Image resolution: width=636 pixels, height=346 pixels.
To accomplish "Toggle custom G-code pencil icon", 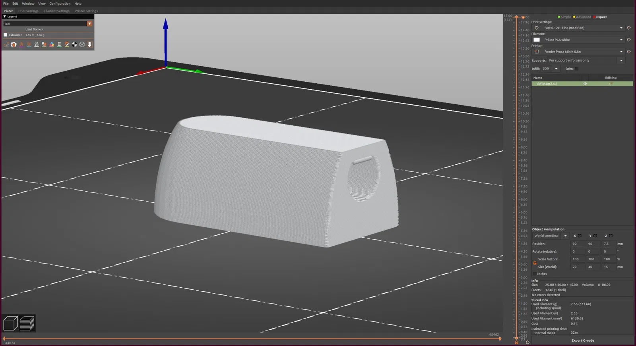I will [x=67, y=44].
